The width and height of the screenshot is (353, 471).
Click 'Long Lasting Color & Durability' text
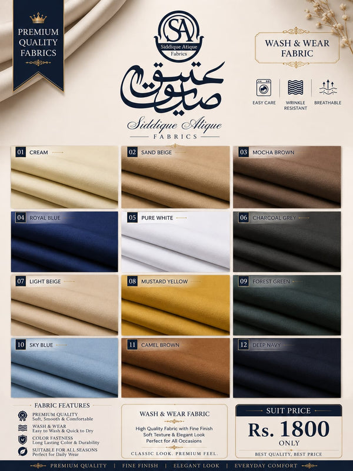tap(65, 443)
